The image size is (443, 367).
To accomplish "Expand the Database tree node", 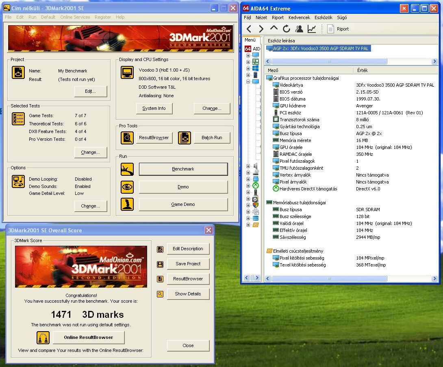I will pyautogui.click(x=248, y=218).
